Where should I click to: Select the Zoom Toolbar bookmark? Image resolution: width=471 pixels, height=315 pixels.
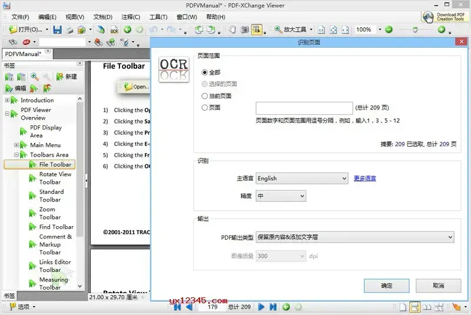[50, 213]
